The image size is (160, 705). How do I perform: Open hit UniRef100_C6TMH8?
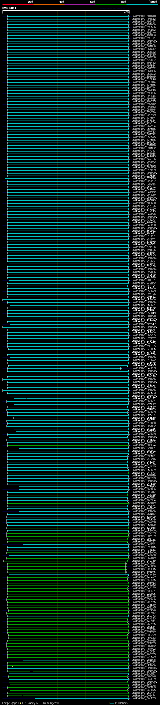[143, 47]
